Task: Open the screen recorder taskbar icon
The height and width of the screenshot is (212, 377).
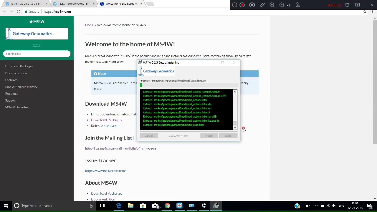Action: (x=179, y=206)
